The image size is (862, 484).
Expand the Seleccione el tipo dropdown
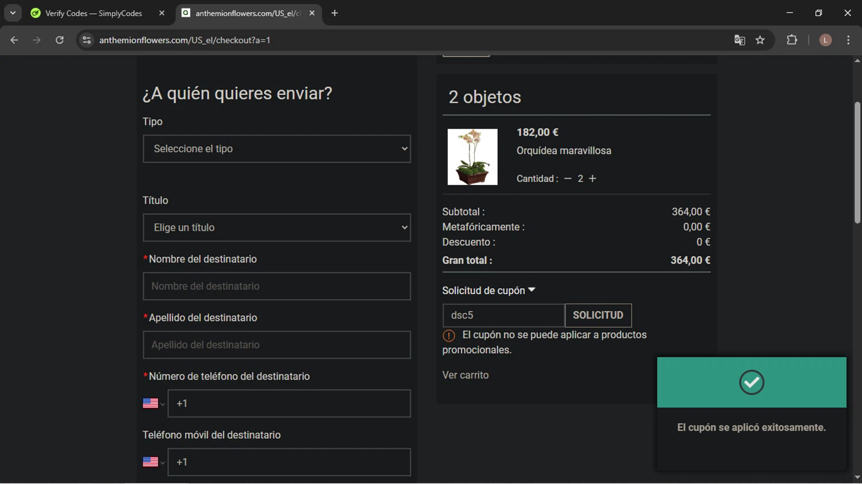tap(277, 149)
